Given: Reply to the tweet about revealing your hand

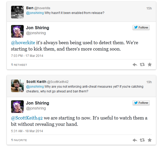Looking at the screenshot, I should pyautogui.click(x=135, y=140).
